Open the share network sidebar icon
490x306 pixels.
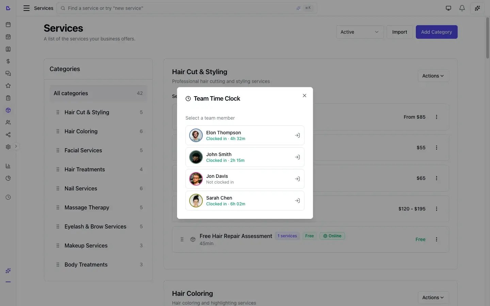(8, 135)
